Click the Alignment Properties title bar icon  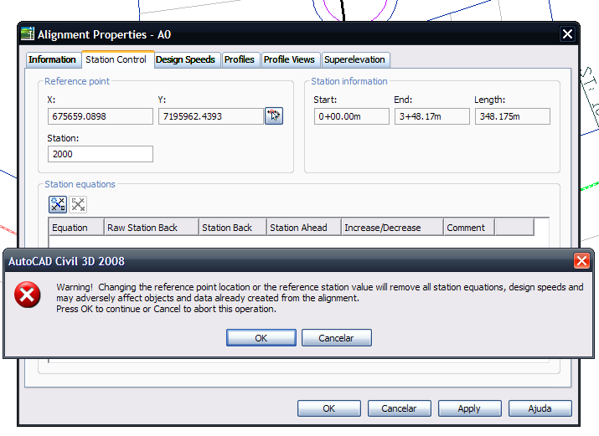click(28, 34)
